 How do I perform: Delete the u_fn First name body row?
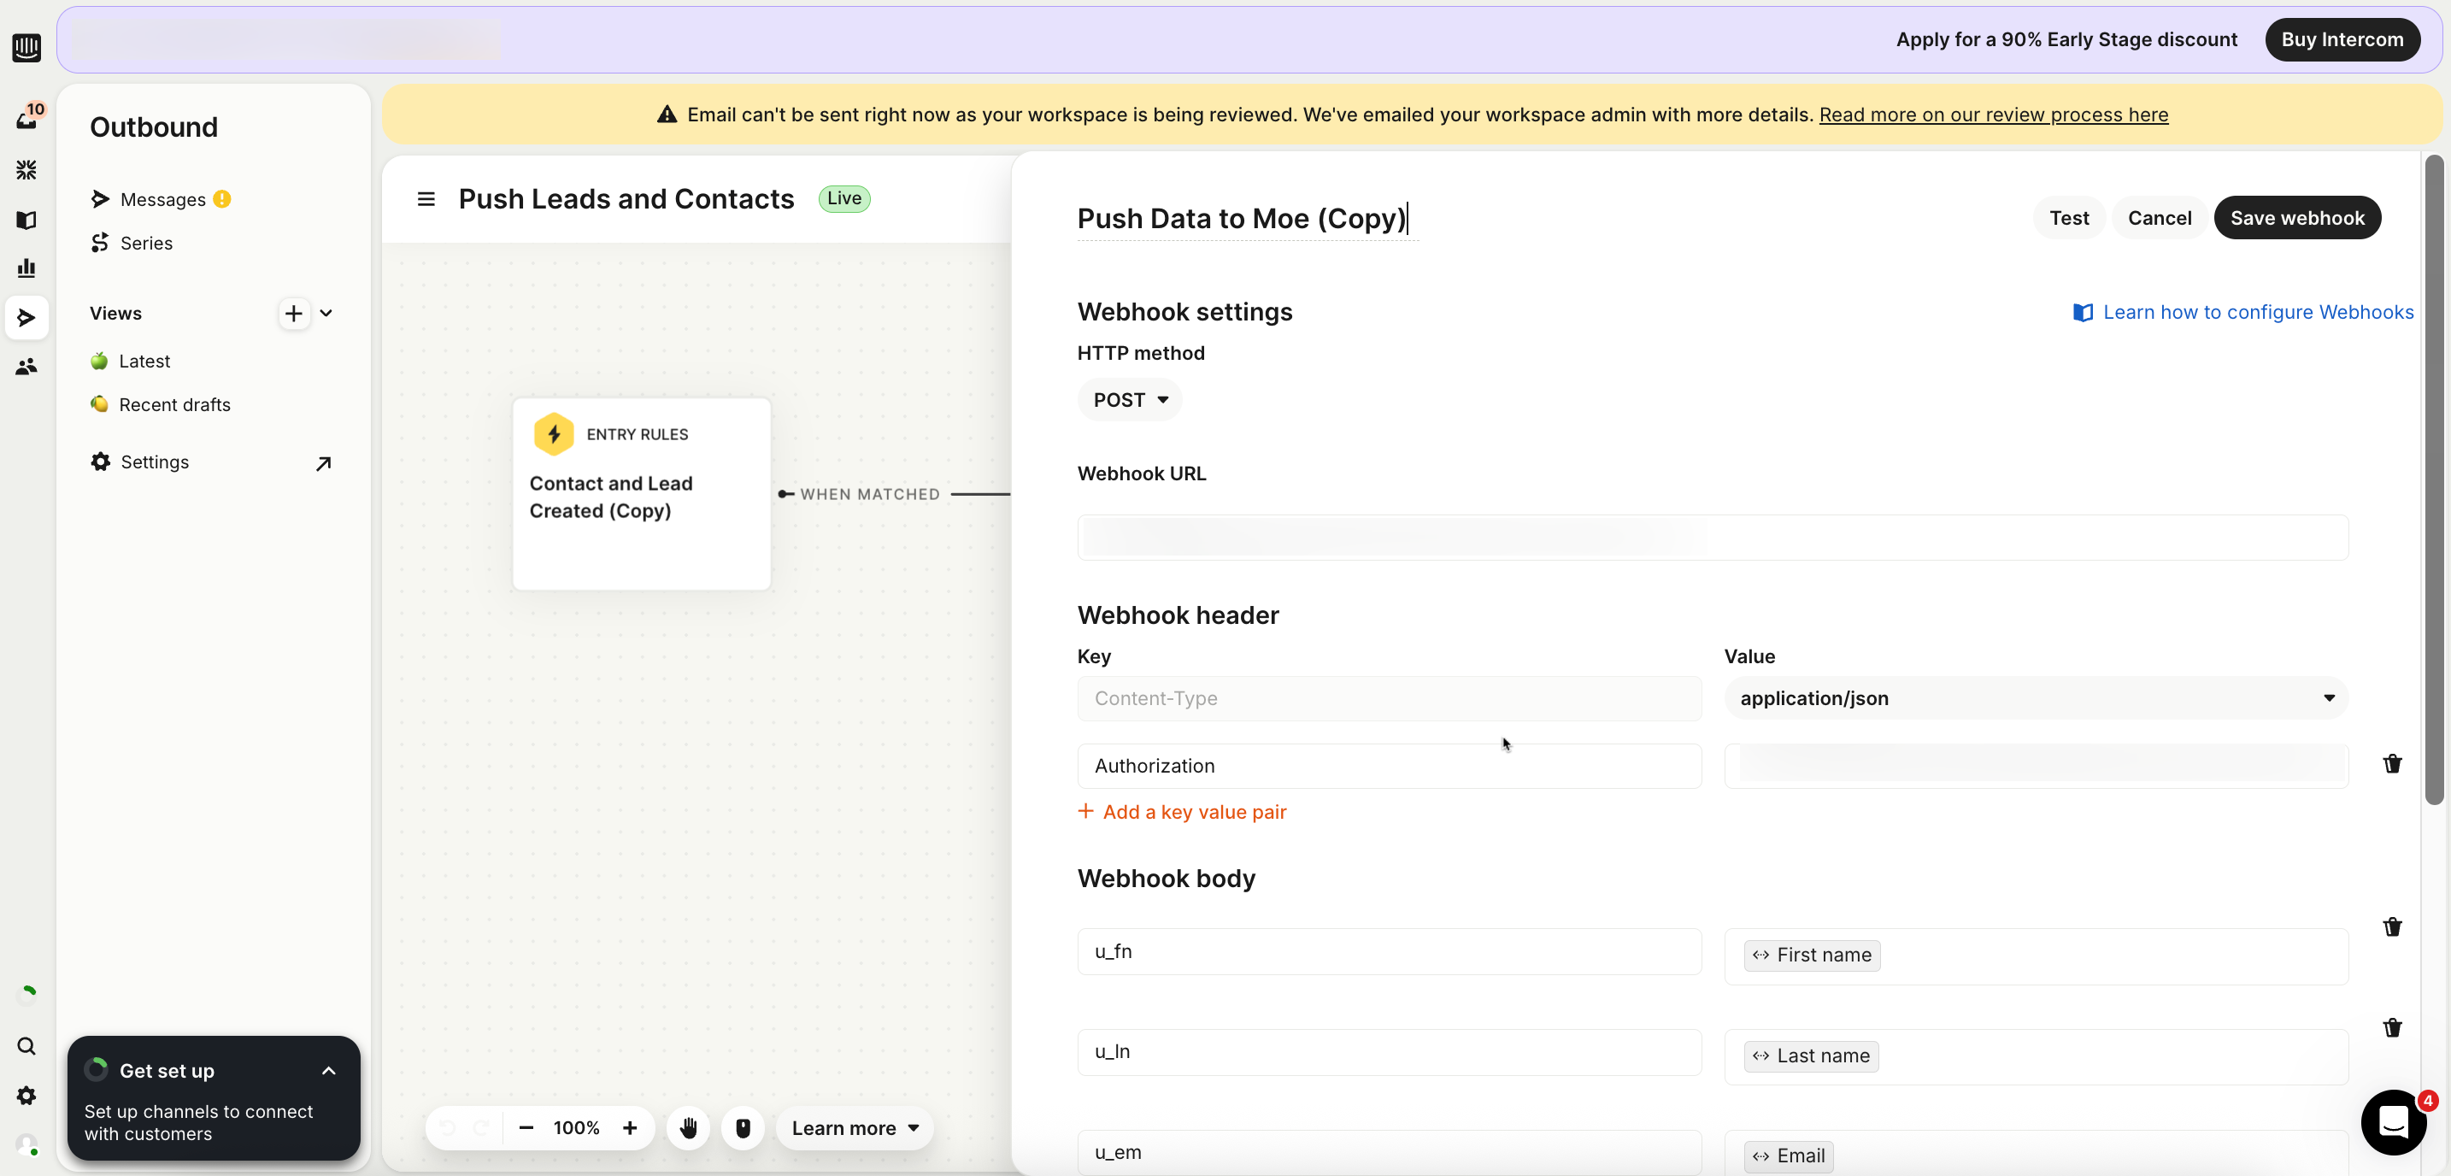pyautogui.click(x=2393, y=926)
